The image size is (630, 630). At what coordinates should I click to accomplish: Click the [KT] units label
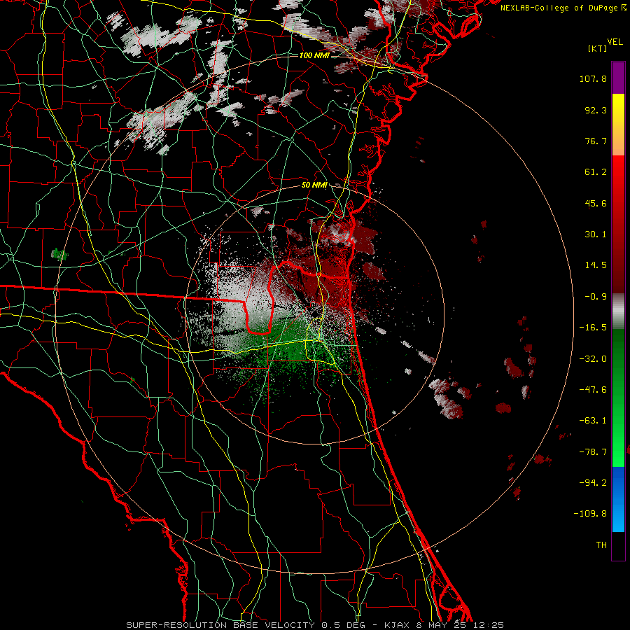pyautogui.click(x=598, y=48)
